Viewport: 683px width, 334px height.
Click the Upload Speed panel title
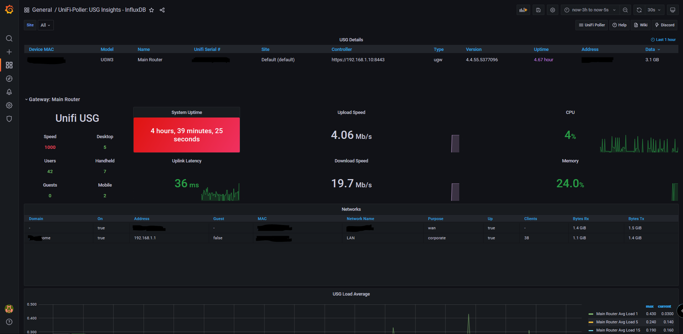351,113
